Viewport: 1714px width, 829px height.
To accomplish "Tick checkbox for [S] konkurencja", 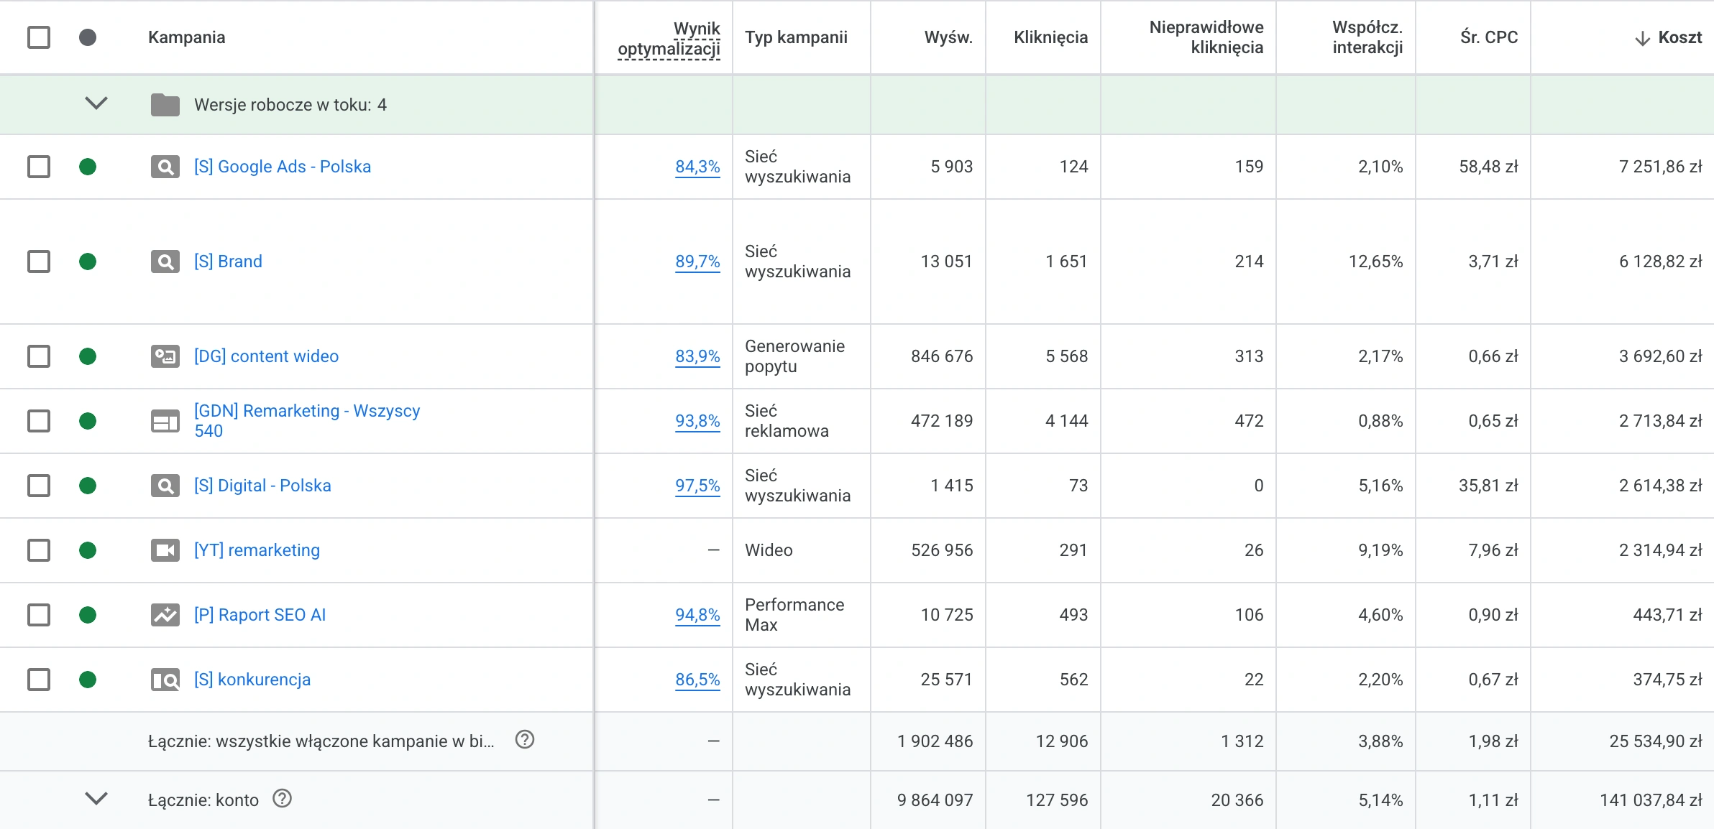I will click(x=39, y=680).
